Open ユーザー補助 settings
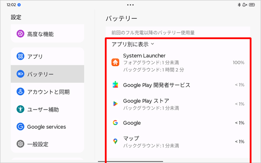 (x=47, y=109)
